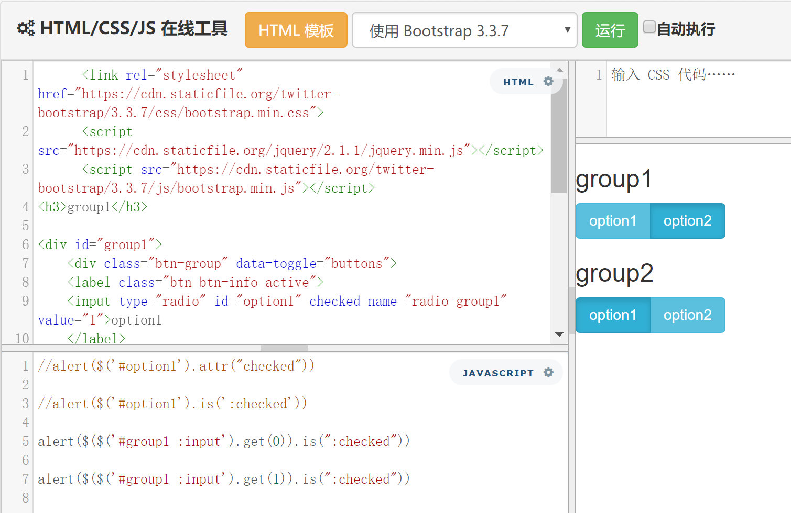The width and height of the screenshot is (791, 513).
Task: Click line number 8 in the JavaScript editor
Action: click(x=25, y=498)
